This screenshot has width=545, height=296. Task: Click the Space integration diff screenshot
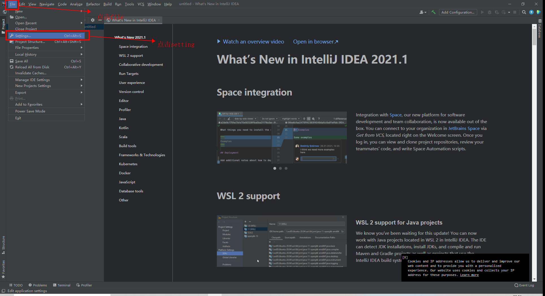(282, 138)
